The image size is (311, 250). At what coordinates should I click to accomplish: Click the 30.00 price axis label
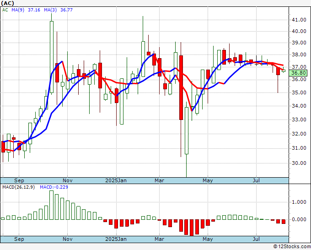[299, 163]
